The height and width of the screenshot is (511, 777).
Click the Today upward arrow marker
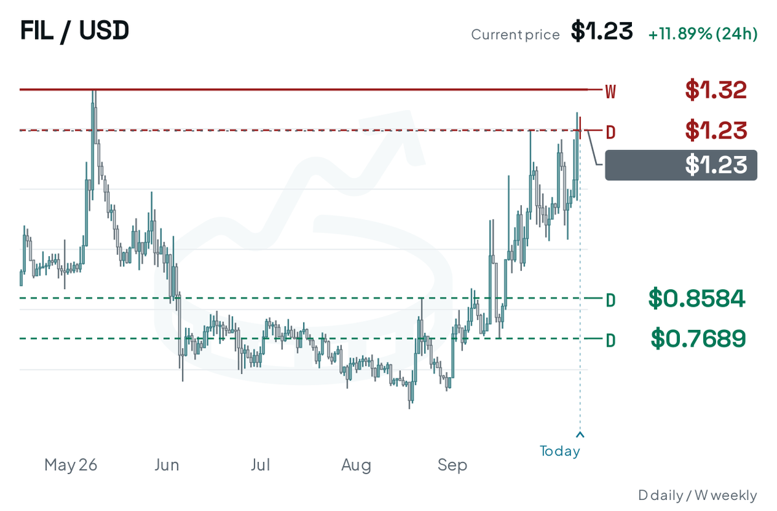[x=580, y=435]
